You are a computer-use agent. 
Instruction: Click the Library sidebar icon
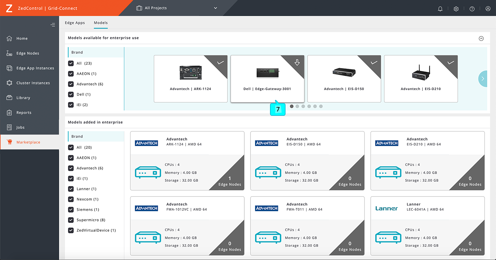coord(9,98)
